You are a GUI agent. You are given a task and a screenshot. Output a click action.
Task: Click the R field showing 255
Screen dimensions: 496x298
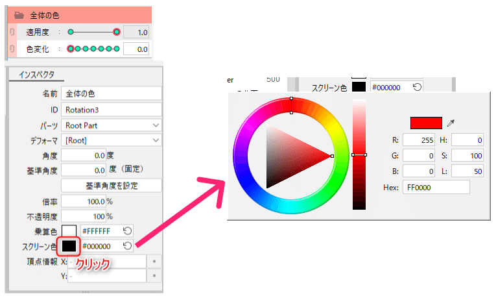coord(418,140)
